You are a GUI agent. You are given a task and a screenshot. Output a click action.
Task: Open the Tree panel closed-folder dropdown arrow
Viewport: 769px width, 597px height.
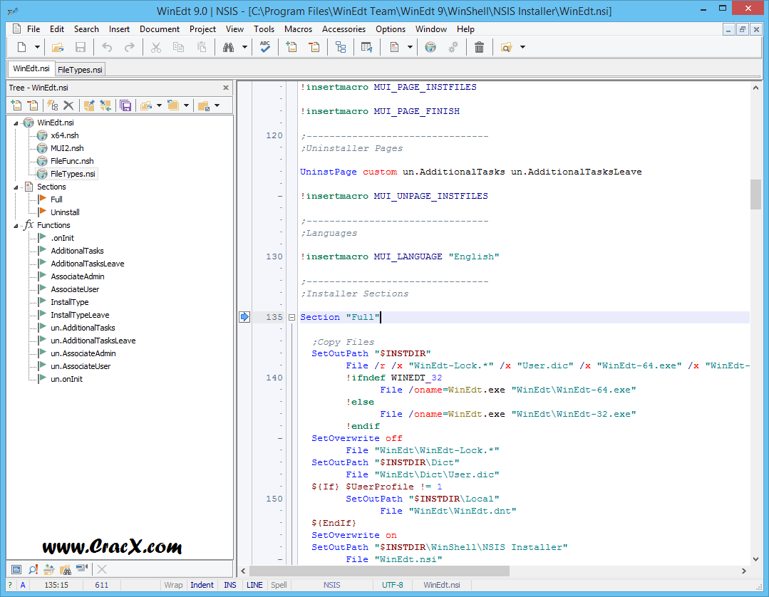tap(186, 105)
